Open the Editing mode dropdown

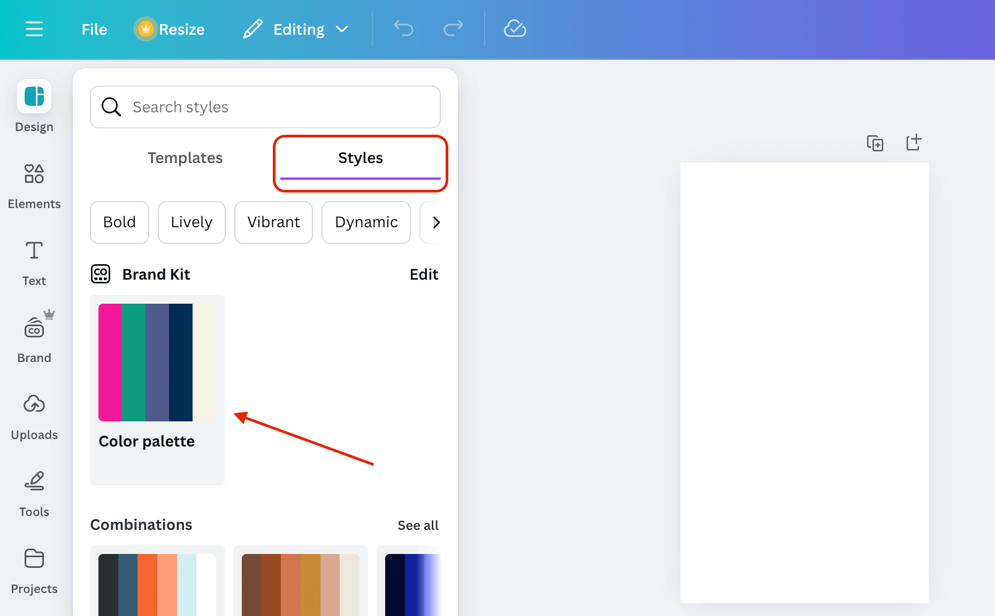[x=296, y=29]
